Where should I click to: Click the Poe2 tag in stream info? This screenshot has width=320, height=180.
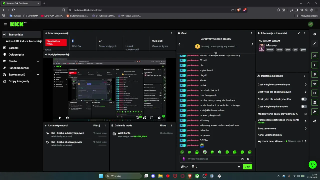point(279,50)
